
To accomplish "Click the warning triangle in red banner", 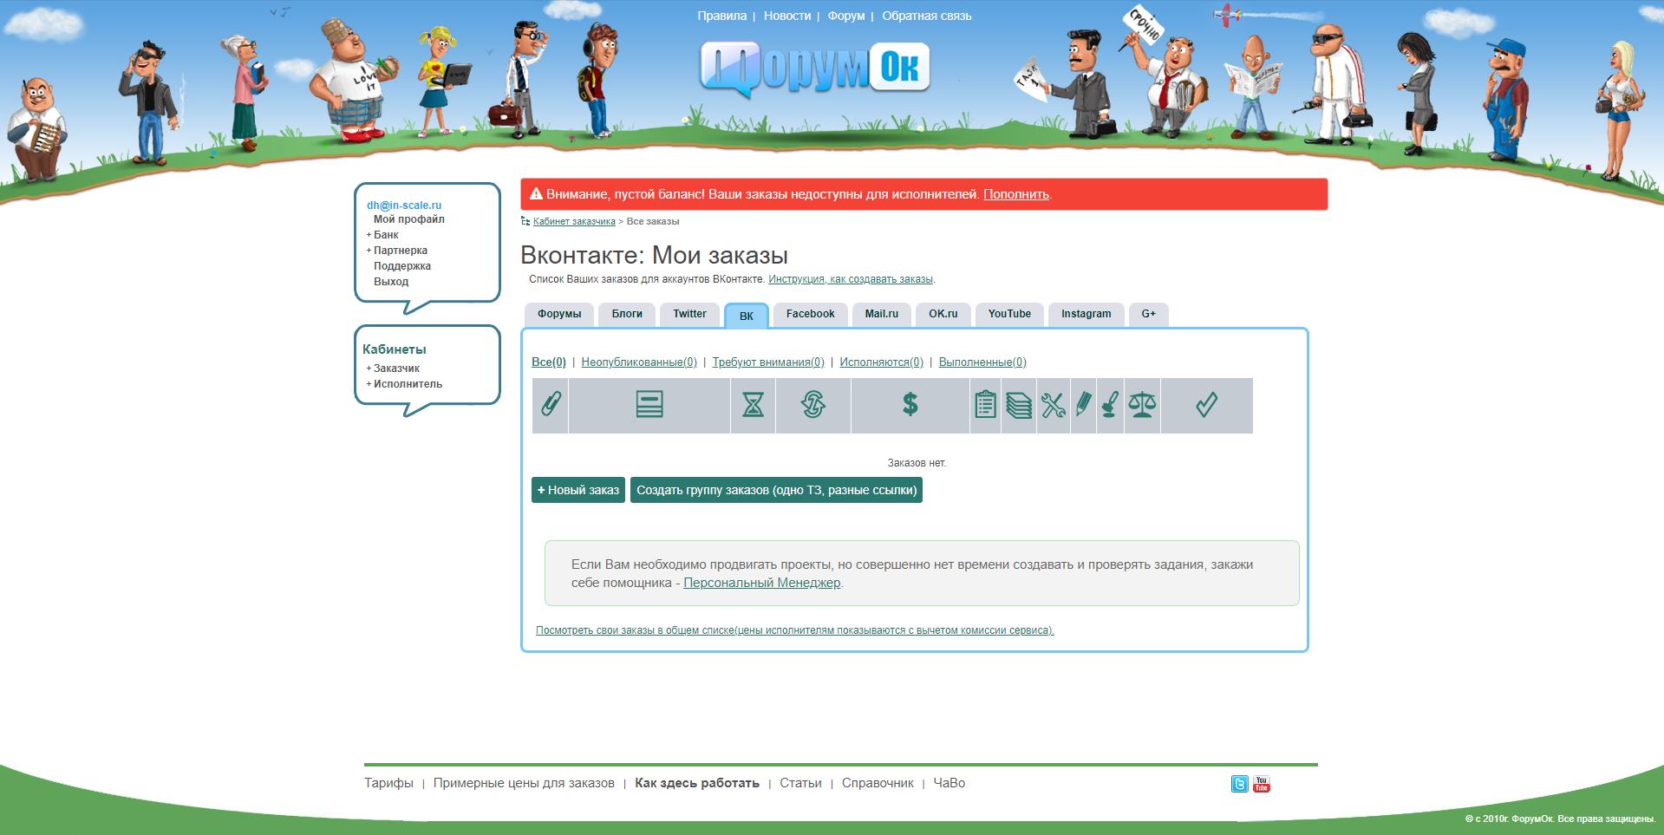I will (x=536, y=194).
